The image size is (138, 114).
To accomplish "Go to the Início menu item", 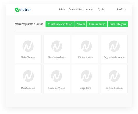I will pos(62,10).
